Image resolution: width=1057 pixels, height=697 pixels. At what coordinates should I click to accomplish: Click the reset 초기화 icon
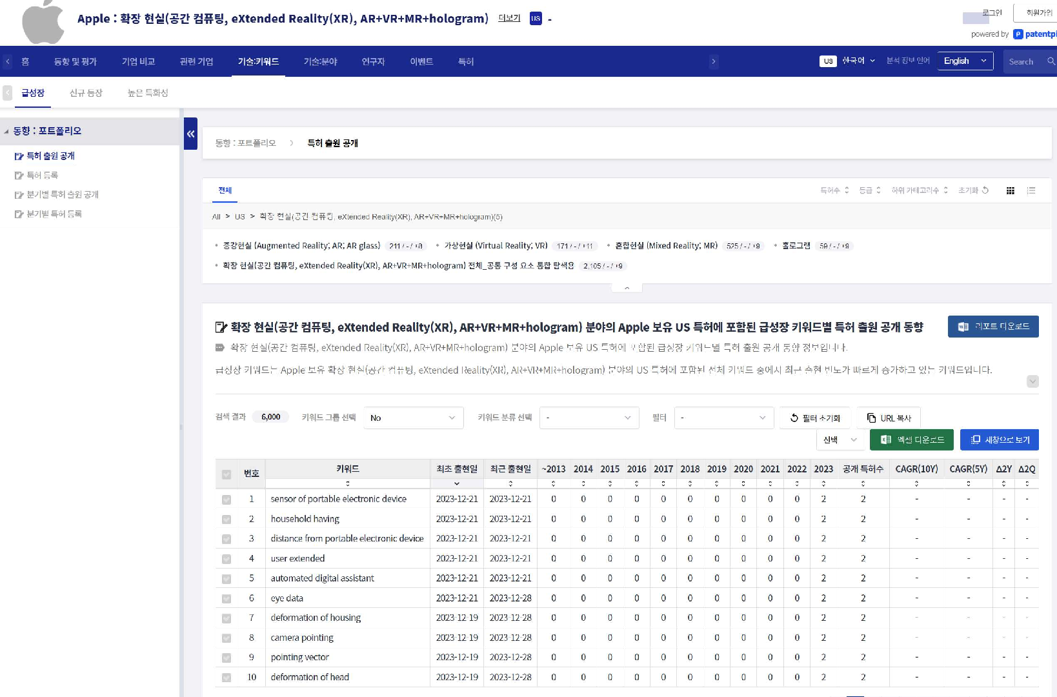coord(985,190)
